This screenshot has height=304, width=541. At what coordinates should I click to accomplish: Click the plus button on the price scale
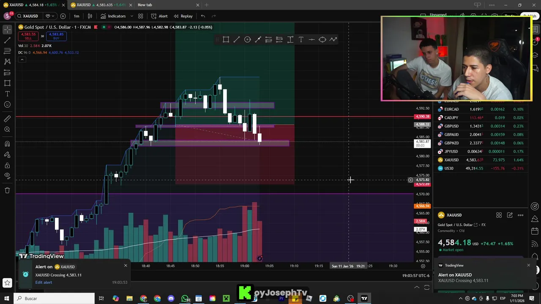coord(410,180)
